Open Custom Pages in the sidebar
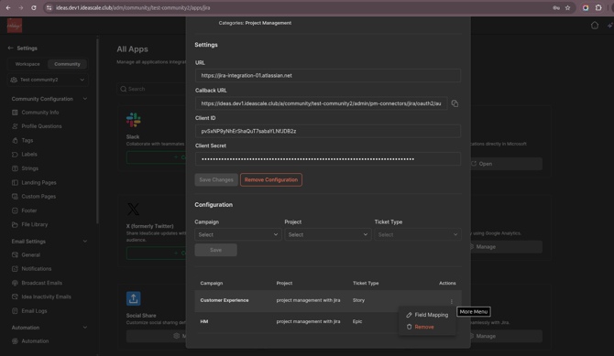Viewport: 614px width, 356px height. coord(38,197)
